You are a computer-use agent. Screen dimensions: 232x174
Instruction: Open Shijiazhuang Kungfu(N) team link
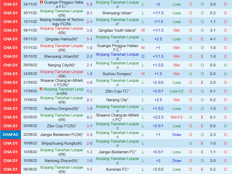(x=62, y=143)
